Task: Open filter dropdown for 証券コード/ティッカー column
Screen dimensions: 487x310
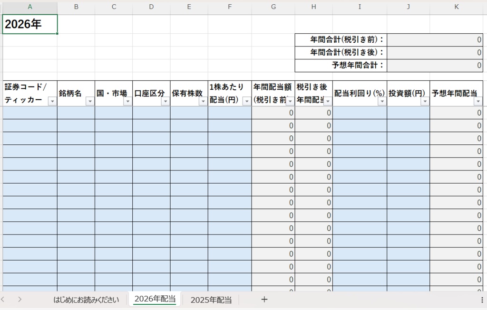Action: [52, 102]
